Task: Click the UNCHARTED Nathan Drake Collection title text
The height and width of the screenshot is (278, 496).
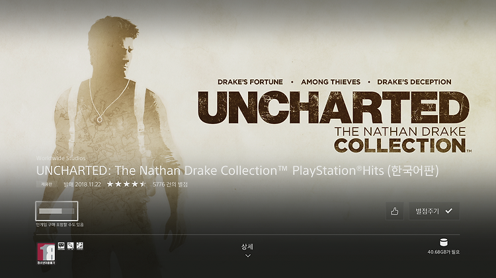Action: (237, 170)
